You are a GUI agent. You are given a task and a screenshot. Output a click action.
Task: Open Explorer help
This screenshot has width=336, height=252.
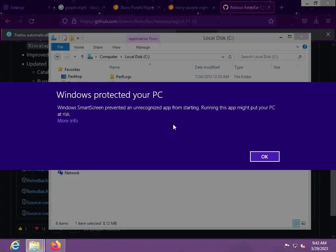[305, 47]
